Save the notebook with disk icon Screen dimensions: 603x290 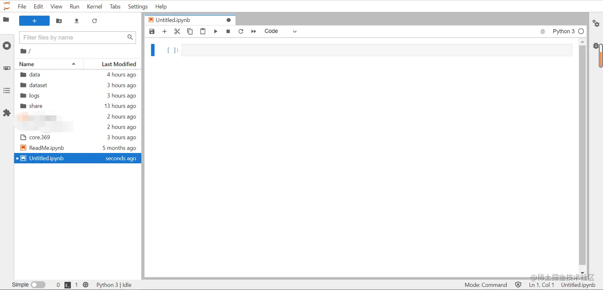152,31
